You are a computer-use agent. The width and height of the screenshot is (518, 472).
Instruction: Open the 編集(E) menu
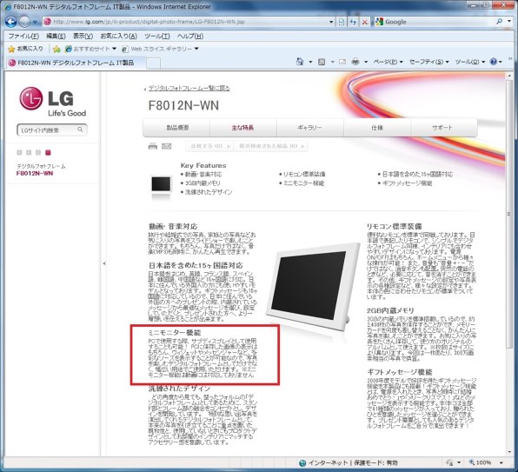coord(56,36)
